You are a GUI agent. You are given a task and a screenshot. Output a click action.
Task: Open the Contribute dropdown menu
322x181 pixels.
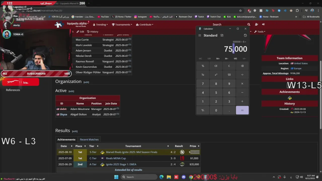pyautogui.click(x=145, y=25)
